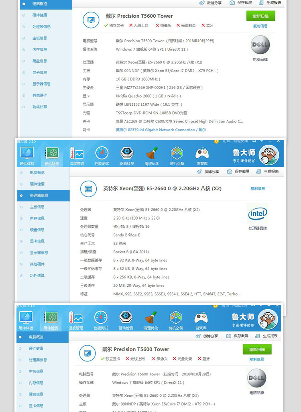Image resolution: width=301 pixels, height=412 pixels.
Task: Click the CPU chip icon beside the Xeon title
Action: point(89,189)
